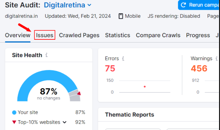Click the 92% Top-10% websites value
The width and height of the screenshot is (220, 130).
80,122
